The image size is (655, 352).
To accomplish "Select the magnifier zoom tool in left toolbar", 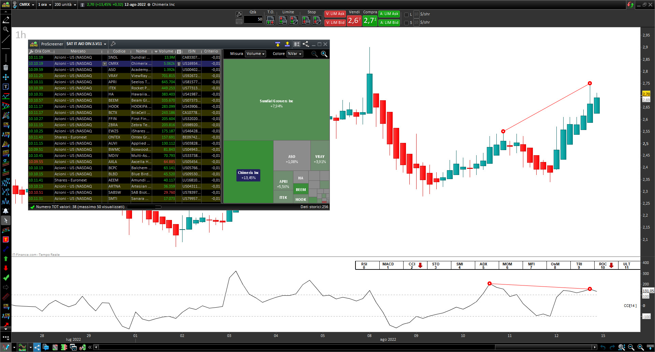I will click(x=6, y=29).
